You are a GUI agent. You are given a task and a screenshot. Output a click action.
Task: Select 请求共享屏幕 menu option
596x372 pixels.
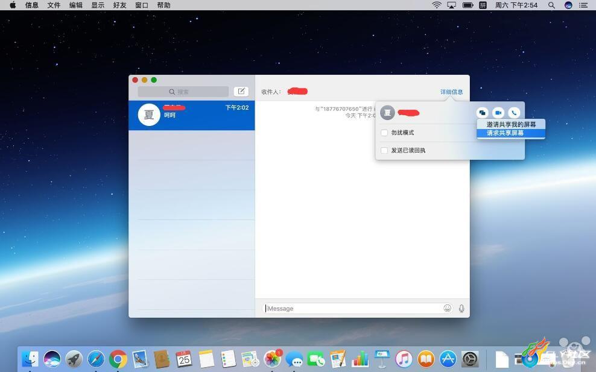coord(511,133)
